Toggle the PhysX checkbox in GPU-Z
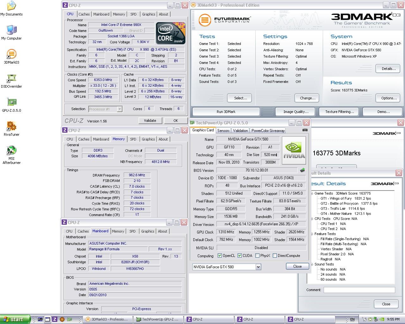This screenshot has height=324, width=405. click(258, 256)
